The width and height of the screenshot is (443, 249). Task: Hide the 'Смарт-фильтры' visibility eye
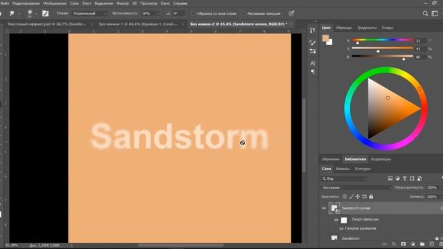[336, 220]
